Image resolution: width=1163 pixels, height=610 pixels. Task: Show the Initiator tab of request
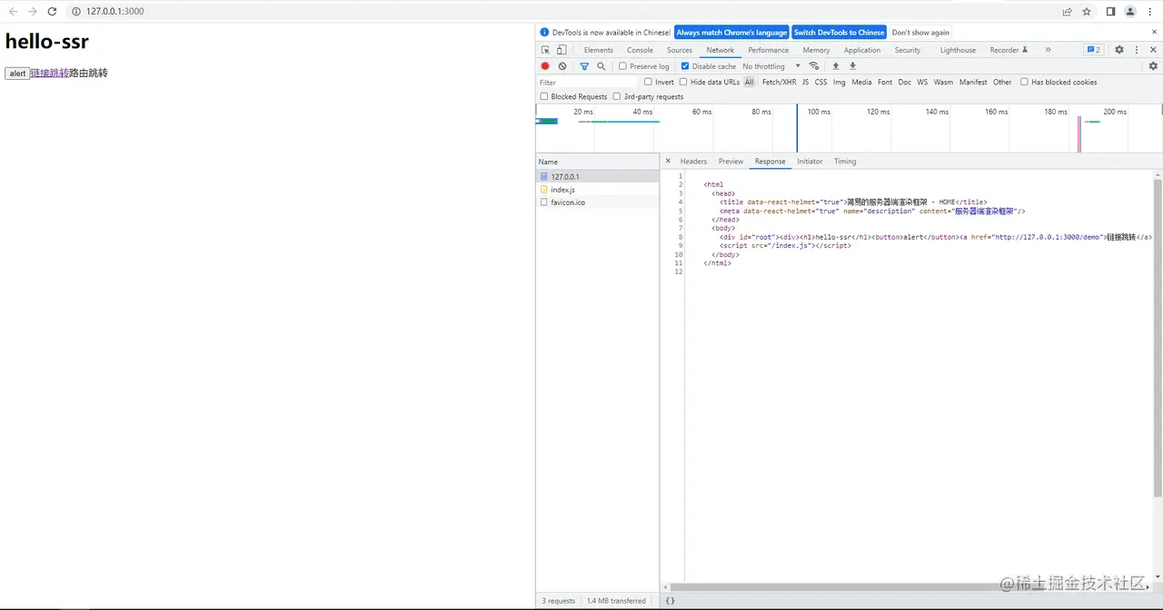pyautogui.click(x=810, y=162)
